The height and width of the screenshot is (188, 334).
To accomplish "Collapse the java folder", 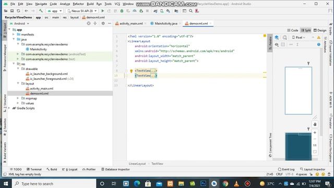I will 14,39.
